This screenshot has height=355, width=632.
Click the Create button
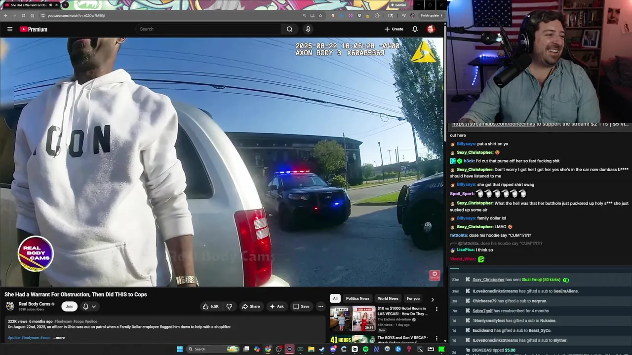pyautogui.click(x=394, y=29)
